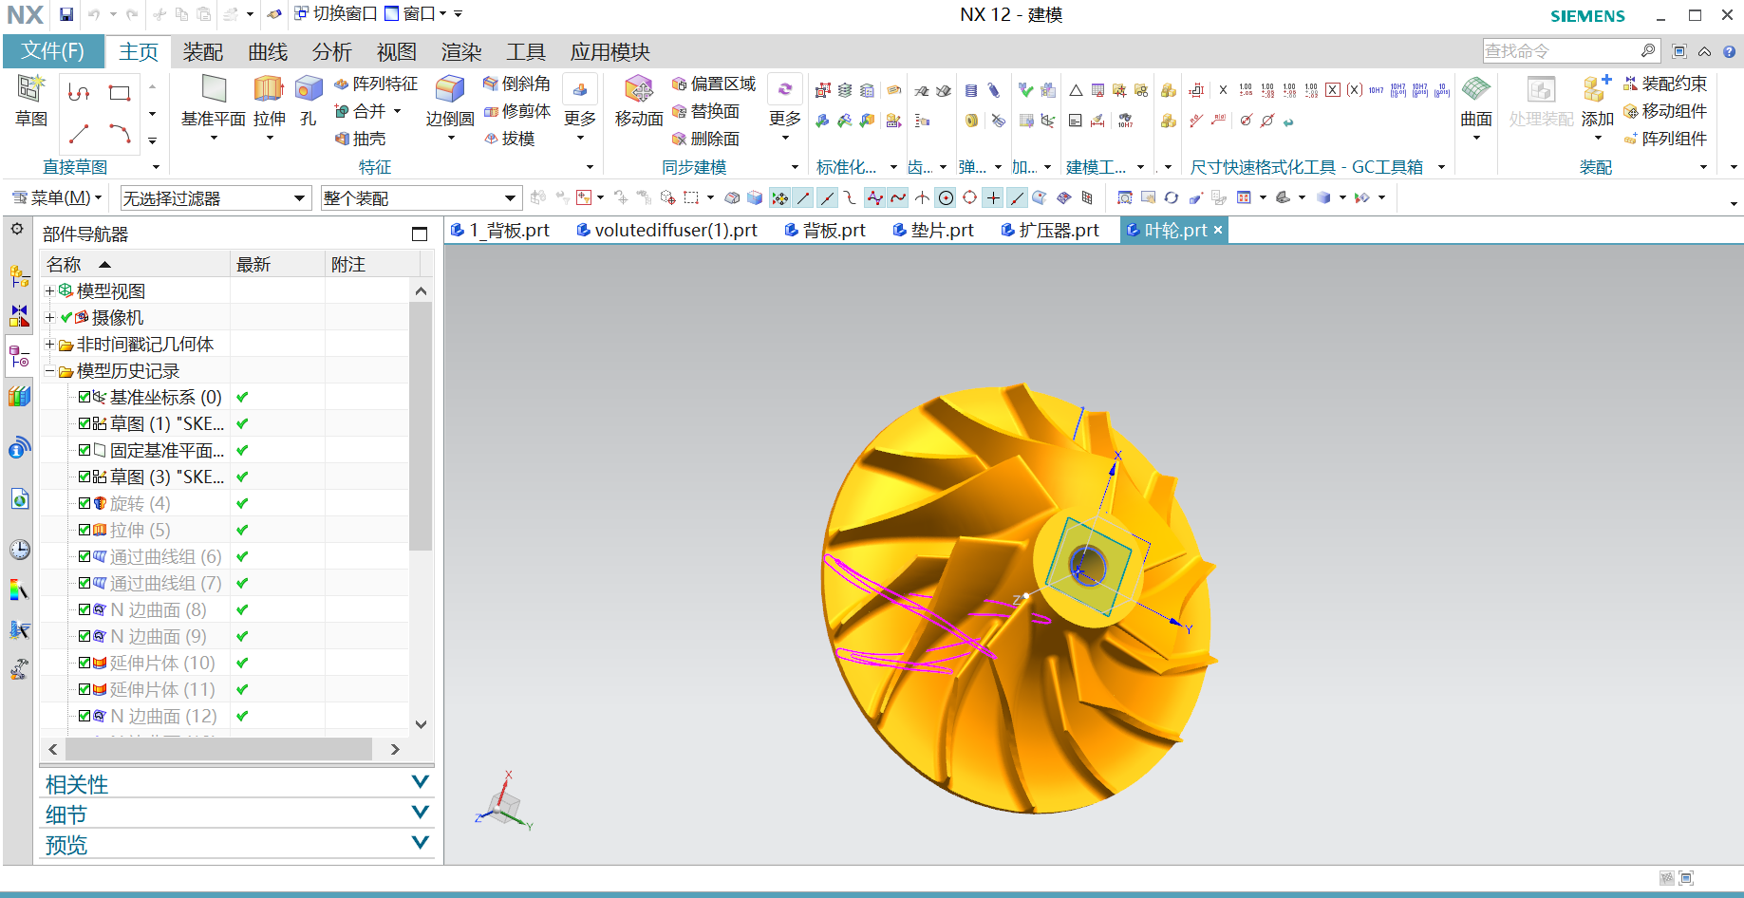Click the Sketch (草图) tool icon
The width and height of the screenshot is (1744, 898).
(30, 89)
